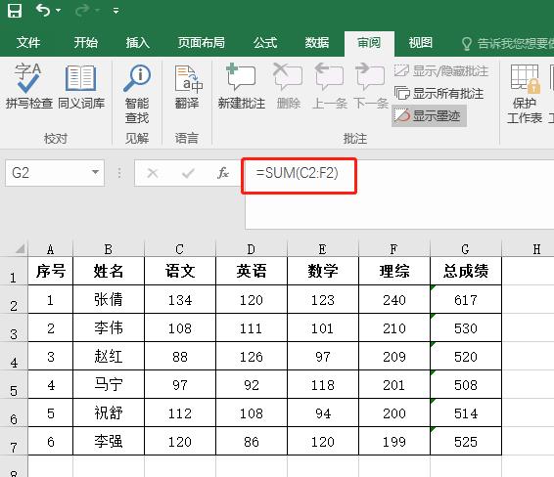This screenshot has width=554, height=477.
Task: Expand the Name Box dropdown arrow
Action: (x=95, y=173)
